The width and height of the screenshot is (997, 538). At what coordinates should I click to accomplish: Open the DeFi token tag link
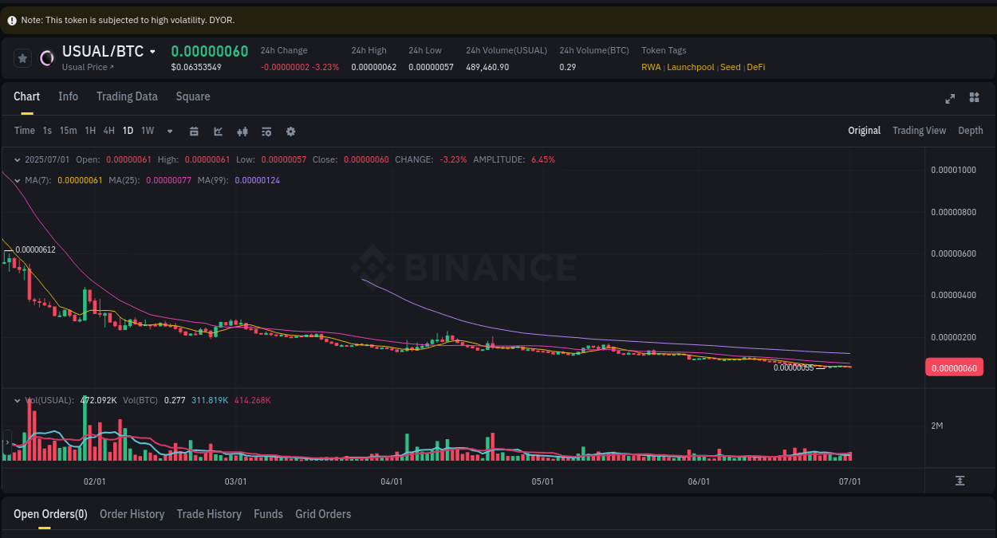755,67
